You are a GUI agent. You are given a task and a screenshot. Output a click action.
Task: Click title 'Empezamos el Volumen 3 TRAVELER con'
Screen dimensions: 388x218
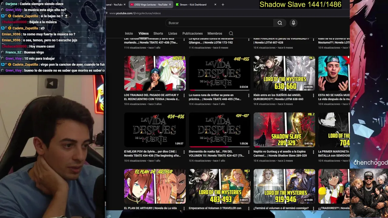click(215, 208)
